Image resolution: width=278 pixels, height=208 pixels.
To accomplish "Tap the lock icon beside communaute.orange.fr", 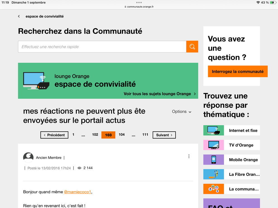I will point(125,7).
